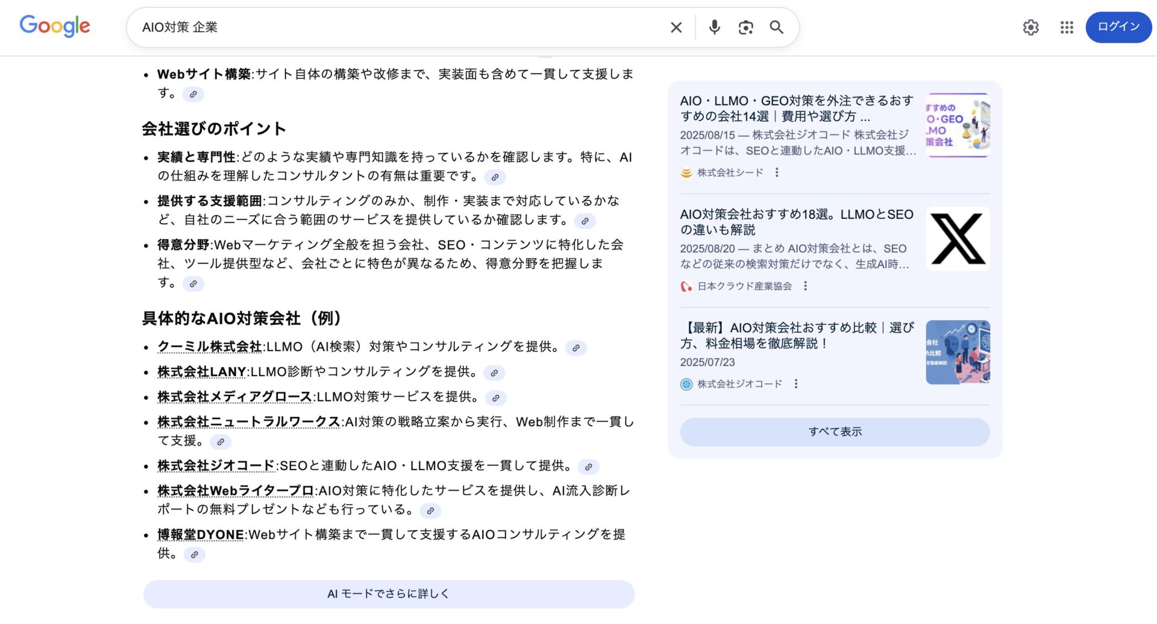This screenshot has width=1157, height=624.
Task: Open source link icon after クーミル株式会社 item
Action: tap(576, 348)
